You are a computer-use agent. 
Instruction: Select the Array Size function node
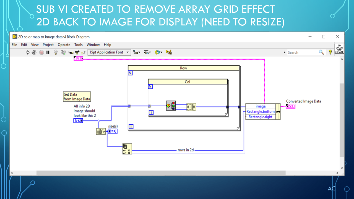pos(101,131)
